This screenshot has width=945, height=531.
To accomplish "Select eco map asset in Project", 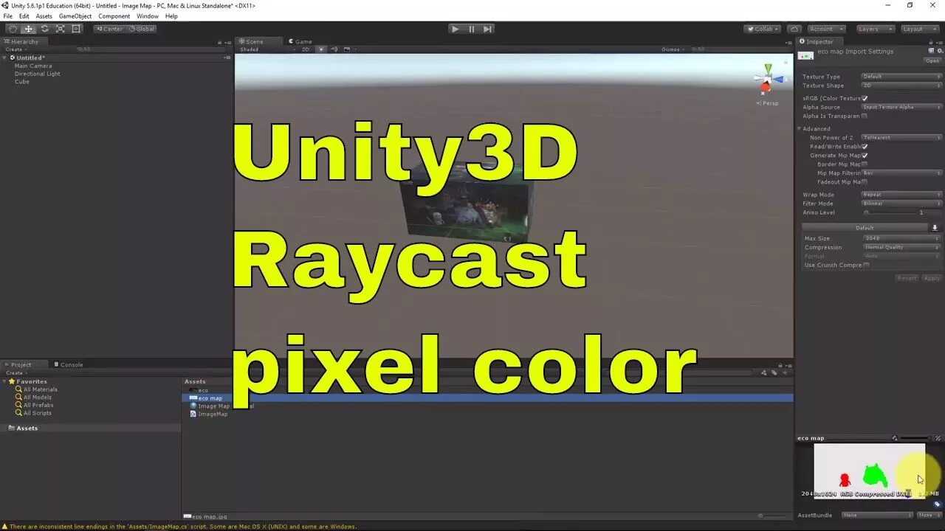I will (487, 398).
